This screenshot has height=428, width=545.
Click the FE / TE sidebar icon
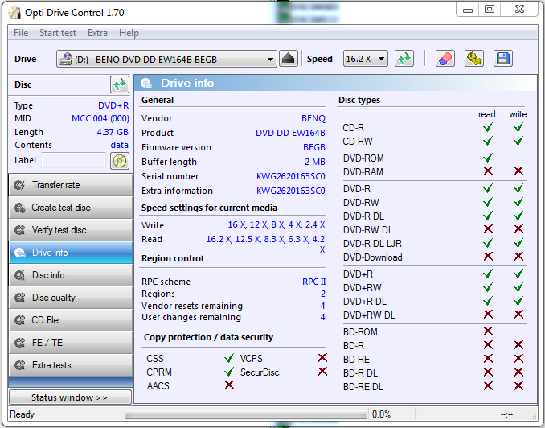coord(19,343)
